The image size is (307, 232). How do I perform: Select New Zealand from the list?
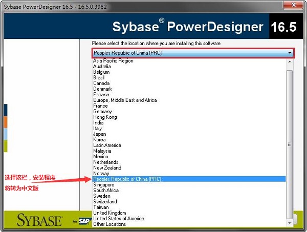click(x=107, y=168)
